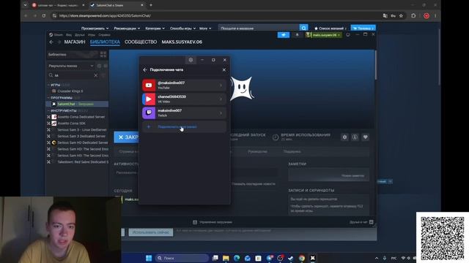Open Рекомендации dropdown in store navigation

tap(127, 28)
